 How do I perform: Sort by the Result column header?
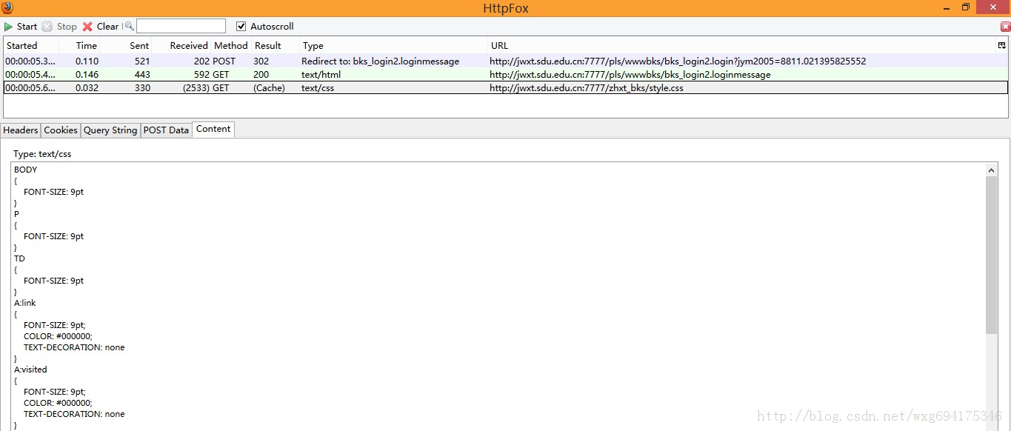tap(275, 45)
